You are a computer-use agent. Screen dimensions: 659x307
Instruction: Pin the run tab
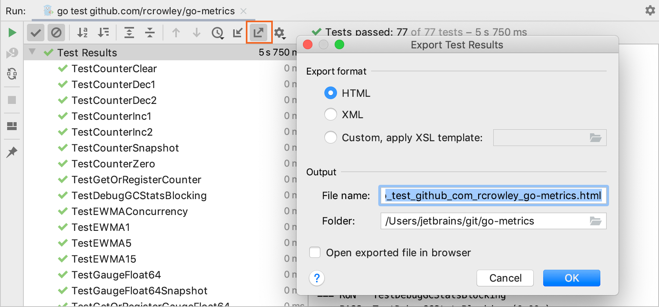point(12,152)
